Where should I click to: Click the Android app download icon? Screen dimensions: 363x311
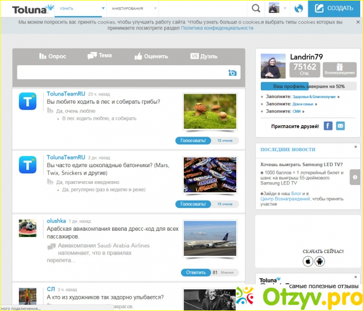(x=319, y=261)
